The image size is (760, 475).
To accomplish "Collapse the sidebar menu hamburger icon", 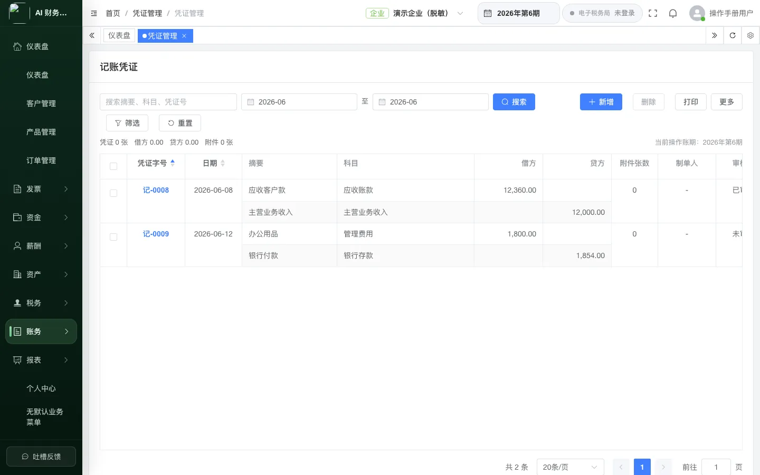I will click(x=94, y=13).
